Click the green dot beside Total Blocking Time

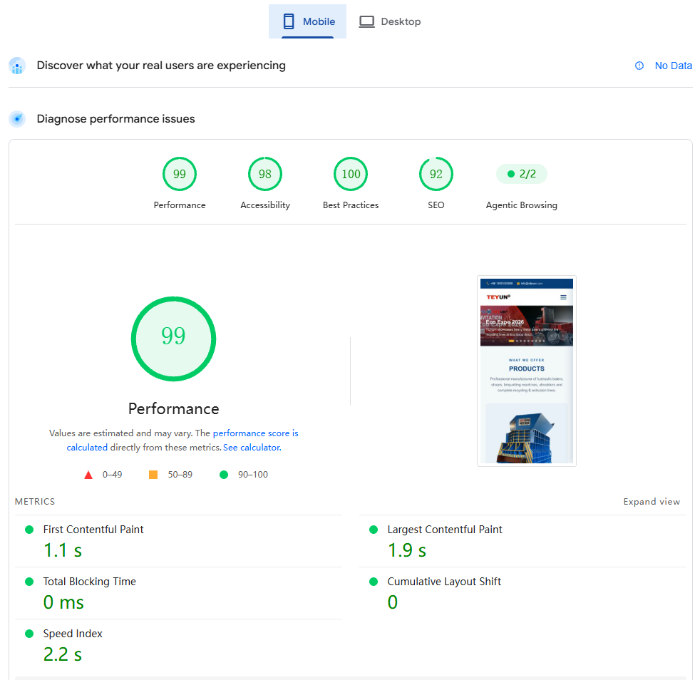(x=29, y=582)
